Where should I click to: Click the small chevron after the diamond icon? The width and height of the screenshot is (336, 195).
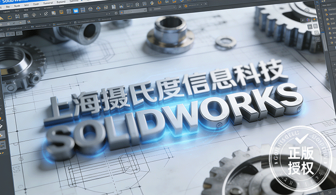click(x=40, y=15)
